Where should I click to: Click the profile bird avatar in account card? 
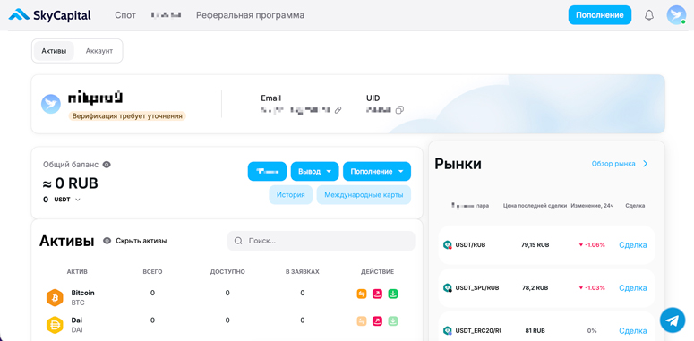pyautogui.click(x=51, y=105)
